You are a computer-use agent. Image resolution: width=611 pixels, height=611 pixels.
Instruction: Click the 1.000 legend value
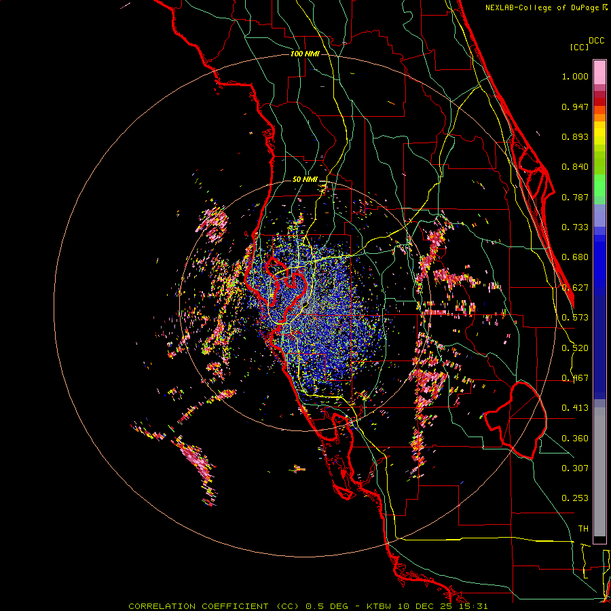pos(575,76)
